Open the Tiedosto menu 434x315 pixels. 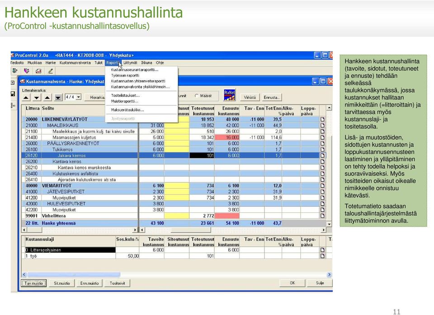point(17,63)
